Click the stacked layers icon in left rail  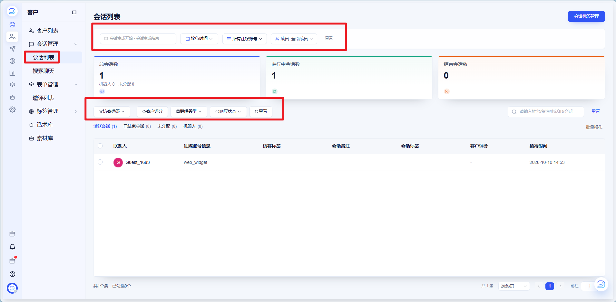pos(12,85)
